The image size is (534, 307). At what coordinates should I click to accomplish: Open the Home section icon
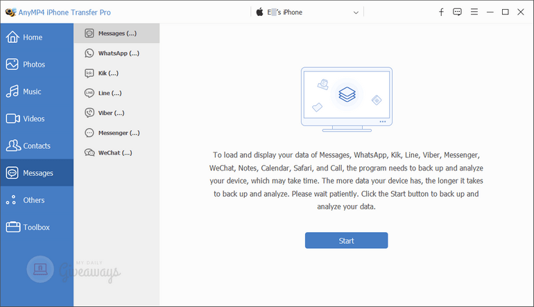tap(12, 37)
